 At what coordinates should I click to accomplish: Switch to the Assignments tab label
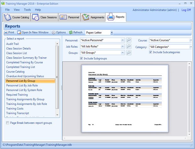97,17
